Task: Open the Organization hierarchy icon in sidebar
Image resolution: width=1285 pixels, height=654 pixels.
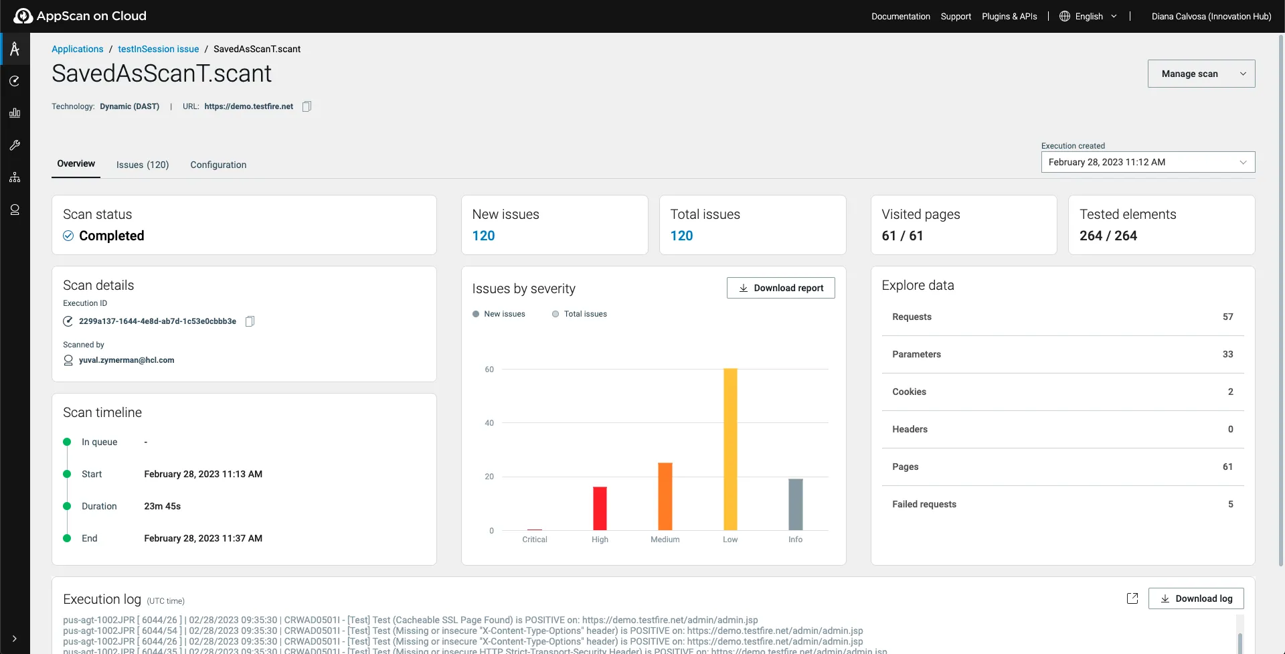Action: coord(15,177)
